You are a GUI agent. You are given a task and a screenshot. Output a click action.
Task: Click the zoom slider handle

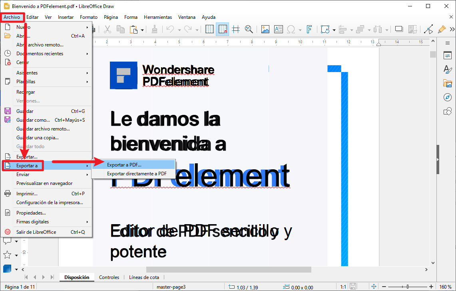[x=408, y=287]
